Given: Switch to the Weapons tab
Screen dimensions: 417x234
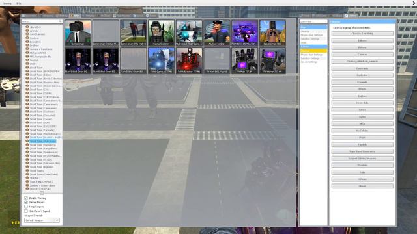Looking at the screenshot, I should coord(46,16).
